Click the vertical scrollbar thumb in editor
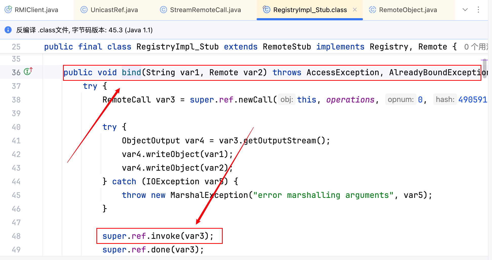The height and width of the screenshot is (260, 492). pos(484,68)
